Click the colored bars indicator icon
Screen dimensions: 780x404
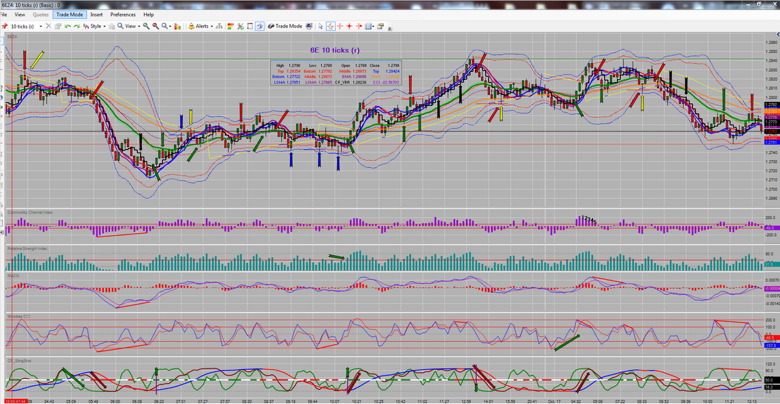[x=231, y=26]
